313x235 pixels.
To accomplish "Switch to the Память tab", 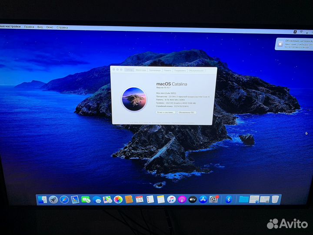I will click(167, 70).
